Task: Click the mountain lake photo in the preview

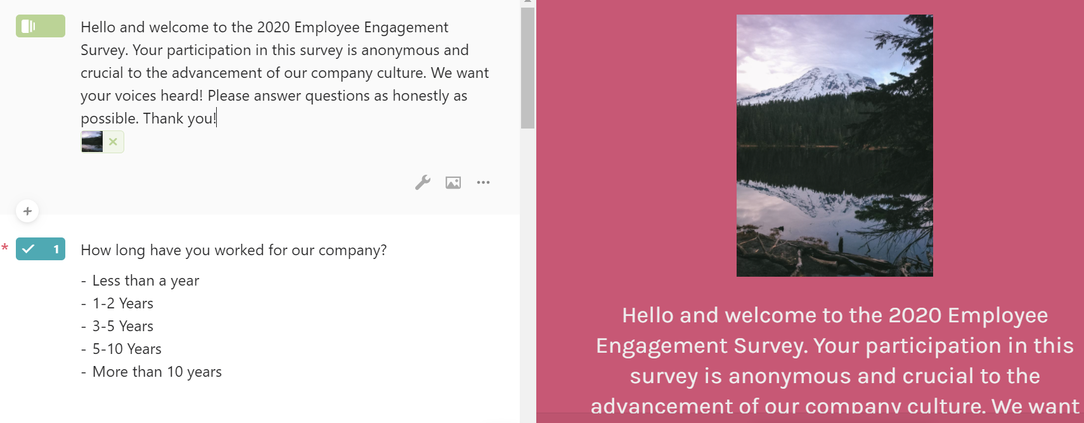Action: (x=834, y=145)
